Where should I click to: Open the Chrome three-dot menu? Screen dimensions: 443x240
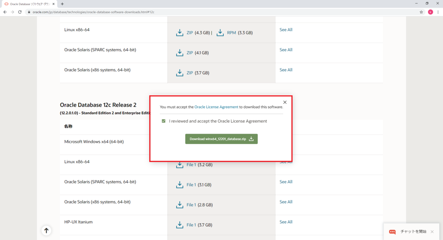tap(438, 12)
